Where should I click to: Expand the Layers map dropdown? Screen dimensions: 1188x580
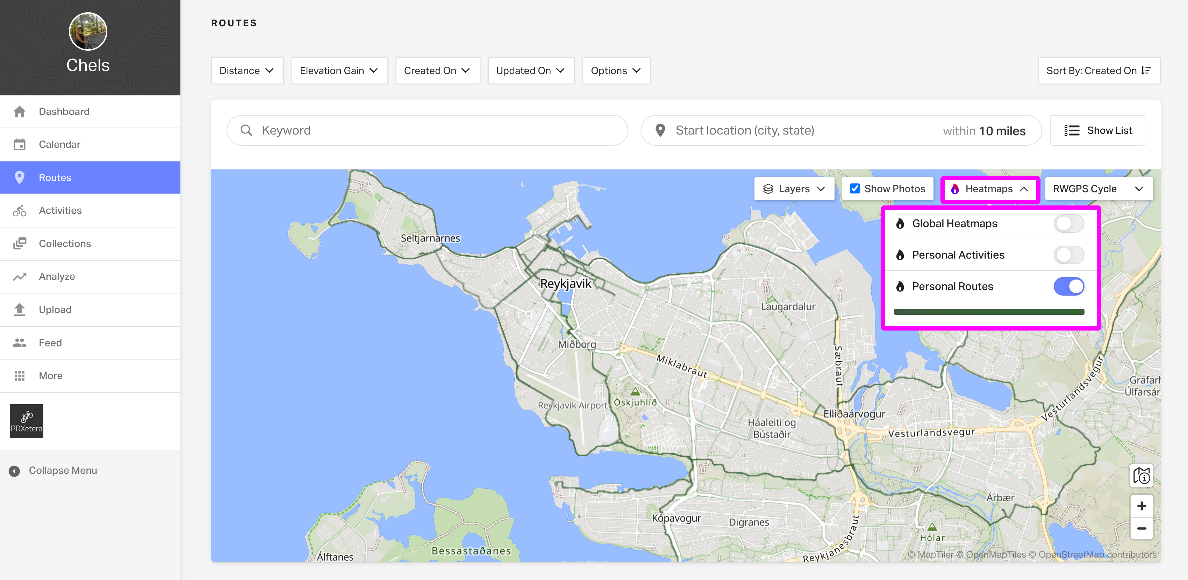pos(794,189)
